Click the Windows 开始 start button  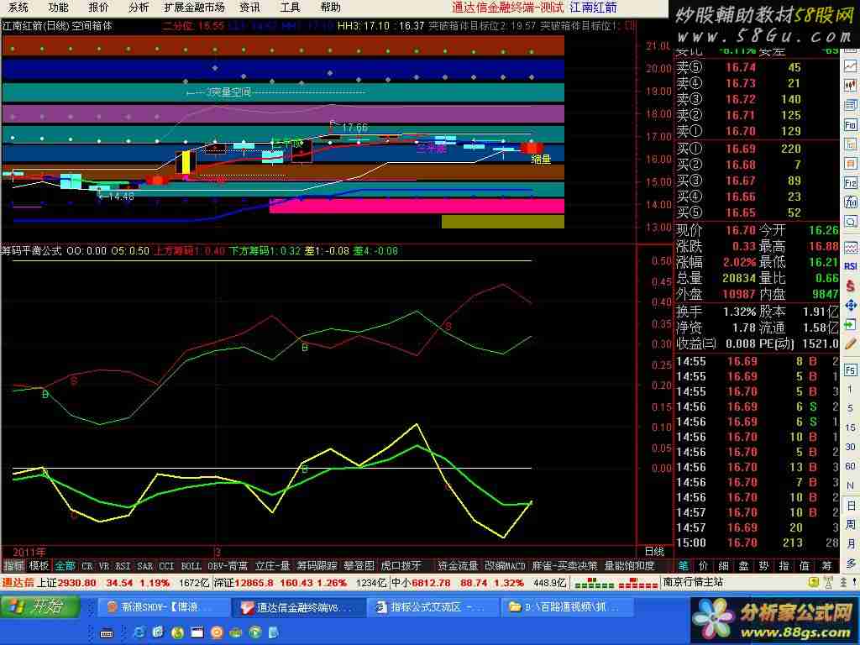click(x=39, y=606)
